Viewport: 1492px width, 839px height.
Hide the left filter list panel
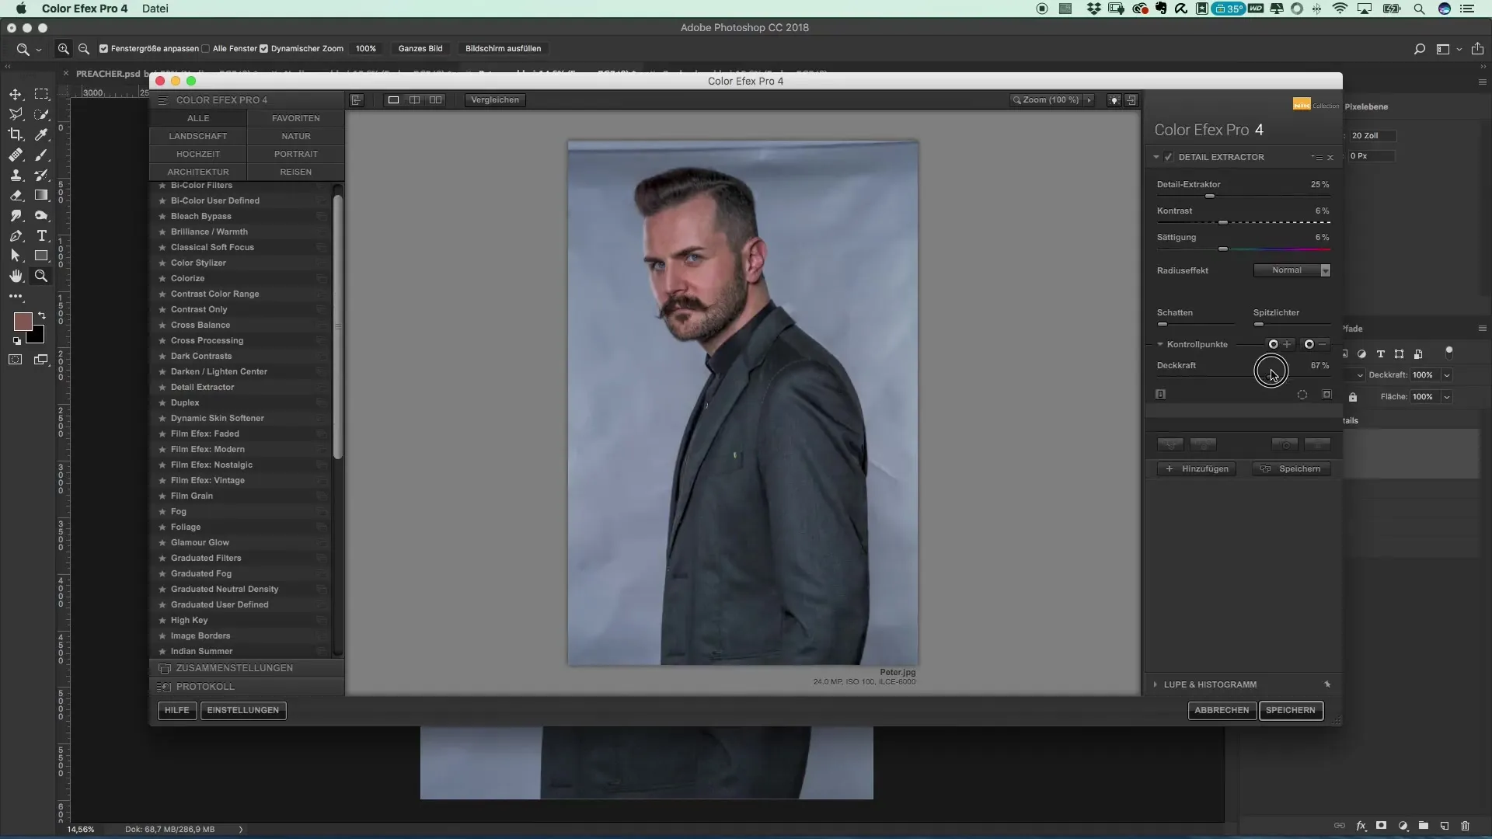pyautogui.click(x=357, y=99)
